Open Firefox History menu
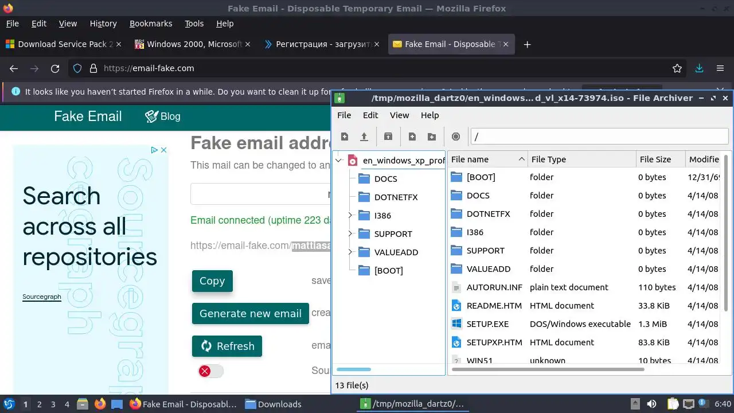734x413 pixels. [103, 24]
